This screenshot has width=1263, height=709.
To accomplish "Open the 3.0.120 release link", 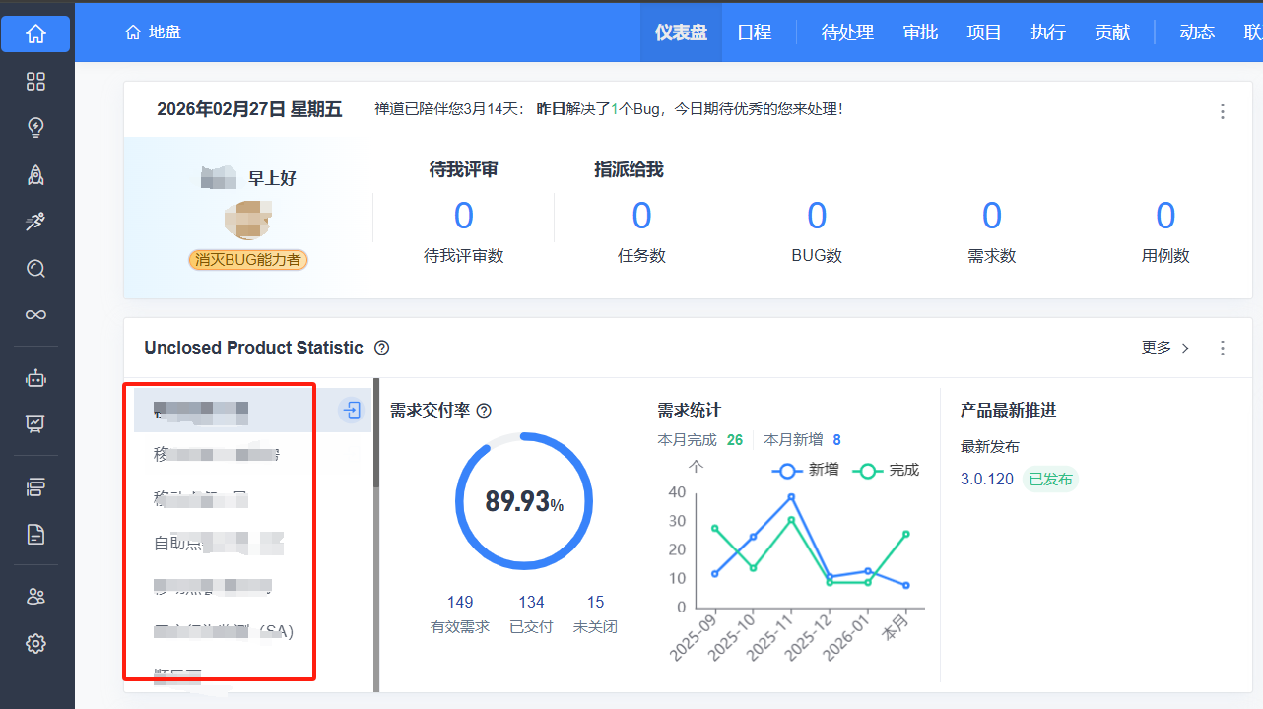I will (x=986, y=480).
